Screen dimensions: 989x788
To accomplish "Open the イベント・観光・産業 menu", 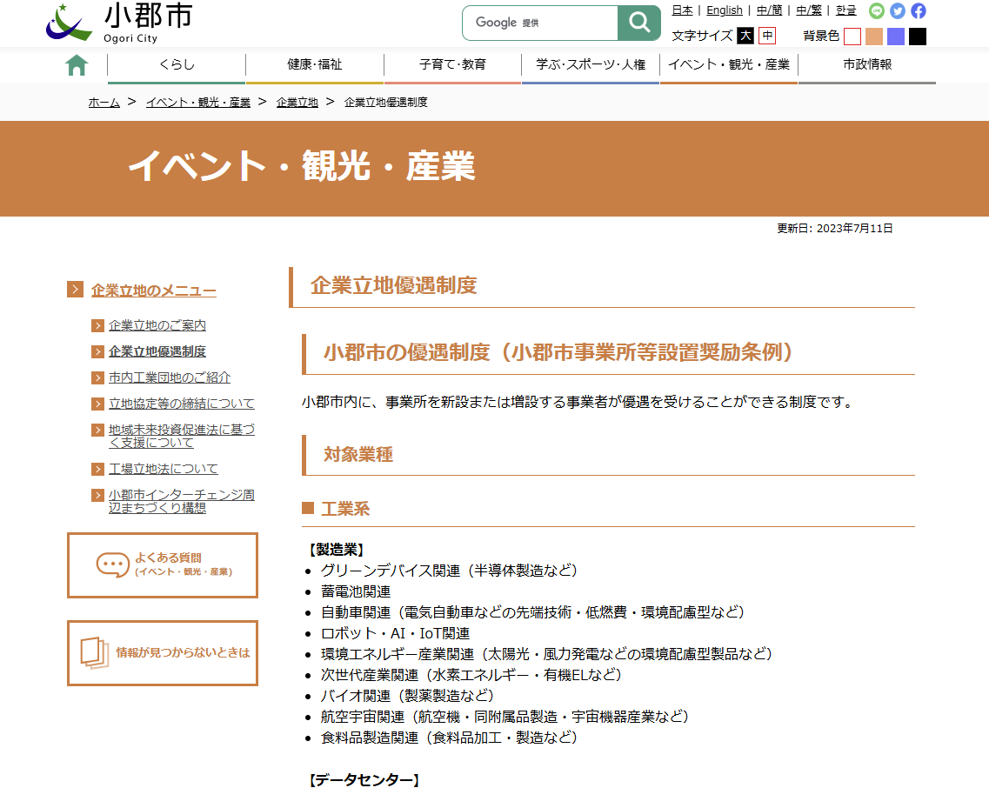I will pyautogui.click(x=729, y=65).
